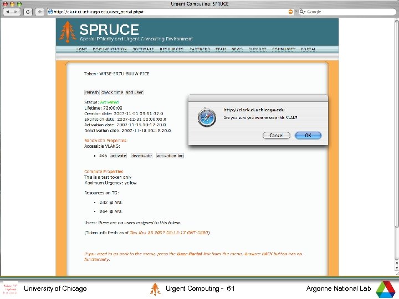Open the HOME menu item

click(81, 49)
